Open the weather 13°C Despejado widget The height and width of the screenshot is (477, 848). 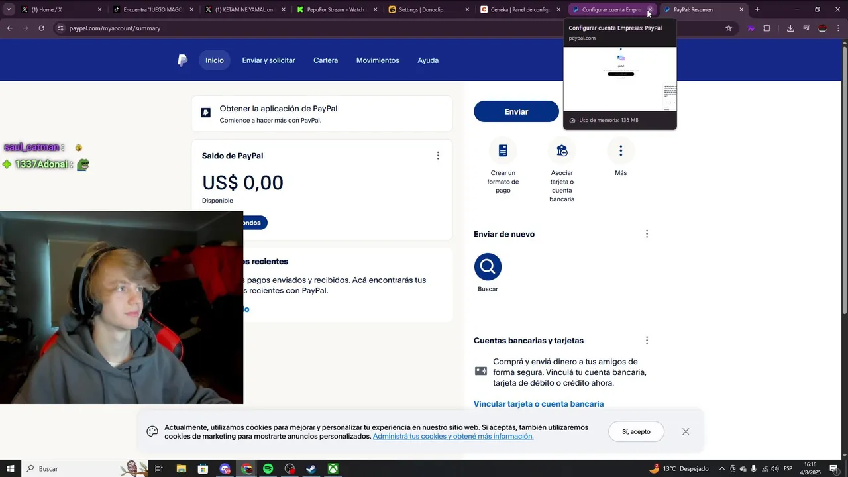coord(678,468)
